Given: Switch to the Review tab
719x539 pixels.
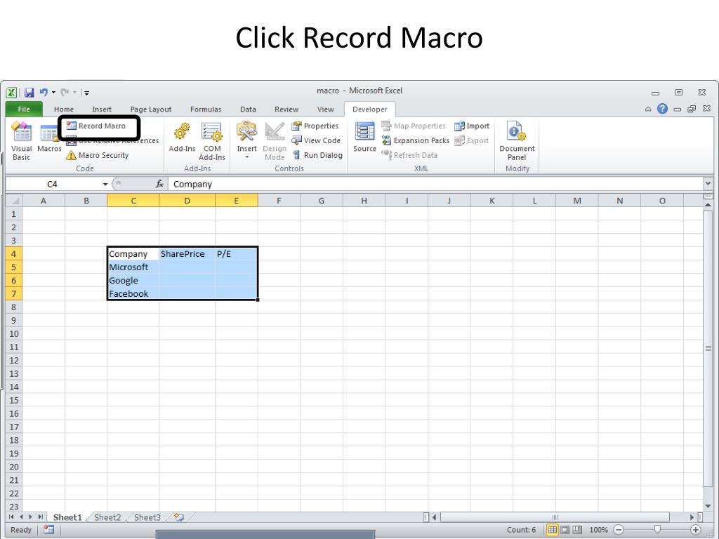Looking at the screenshot, I should tap(286, 109).
